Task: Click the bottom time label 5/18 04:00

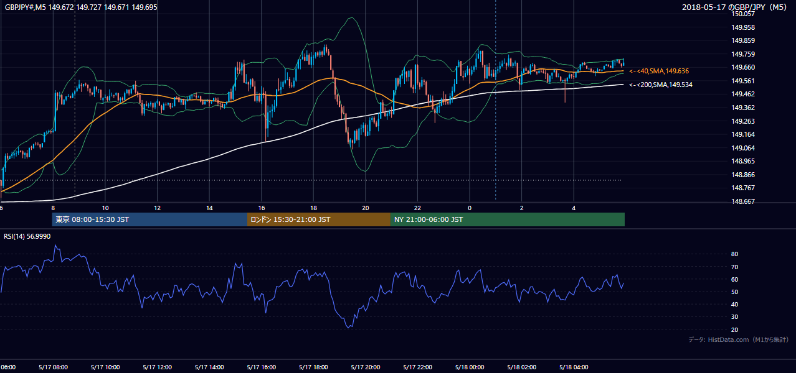Action: 574,367
